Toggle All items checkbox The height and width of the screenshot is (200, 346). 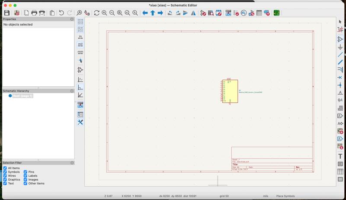click(x=5, y=168)
